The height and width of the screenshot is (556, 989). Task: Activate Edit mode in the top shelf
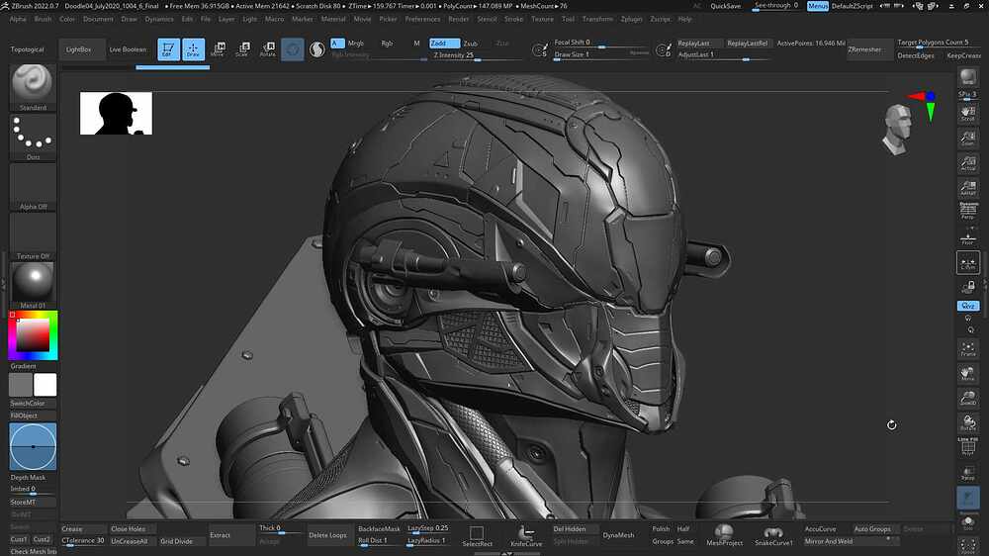click(x=168, y=49)
